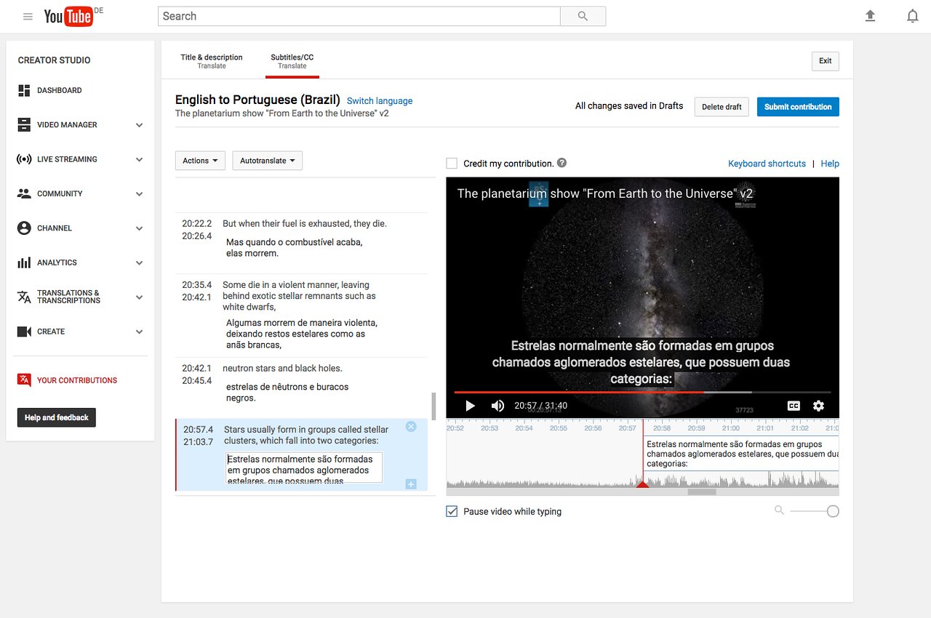
Task: Open the Actions dropdown
Action: (x=200, y=161)
